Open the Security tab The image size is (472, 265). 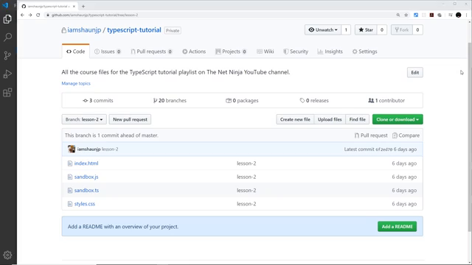(296, 52)
